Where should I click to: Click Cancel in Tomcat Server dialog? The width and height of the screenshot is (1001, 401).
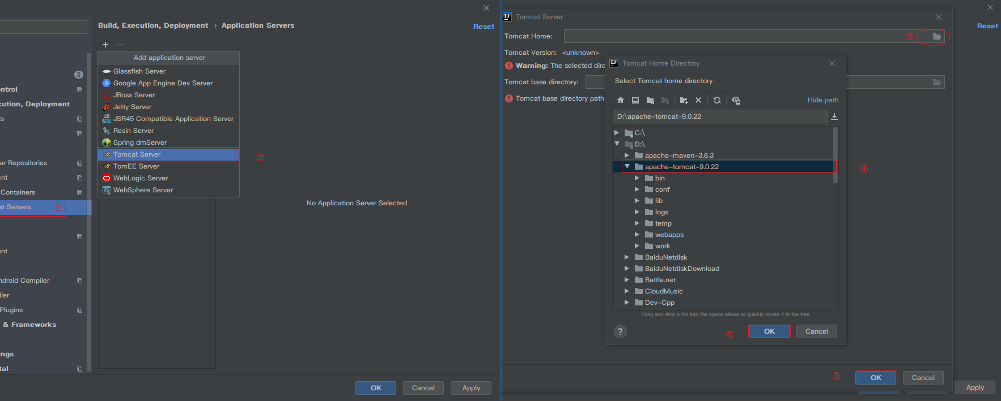(x=923, y=378)
